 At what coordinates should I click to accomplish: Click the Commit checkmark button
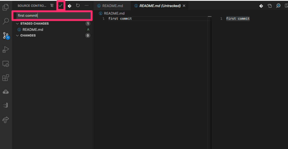tap(61, 6)
